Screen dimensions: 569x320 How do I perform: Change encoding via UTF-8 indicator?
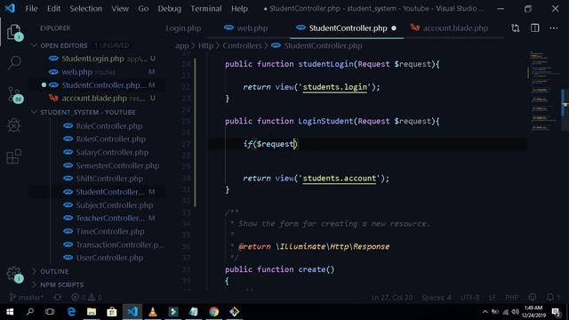tap(470, 298)
